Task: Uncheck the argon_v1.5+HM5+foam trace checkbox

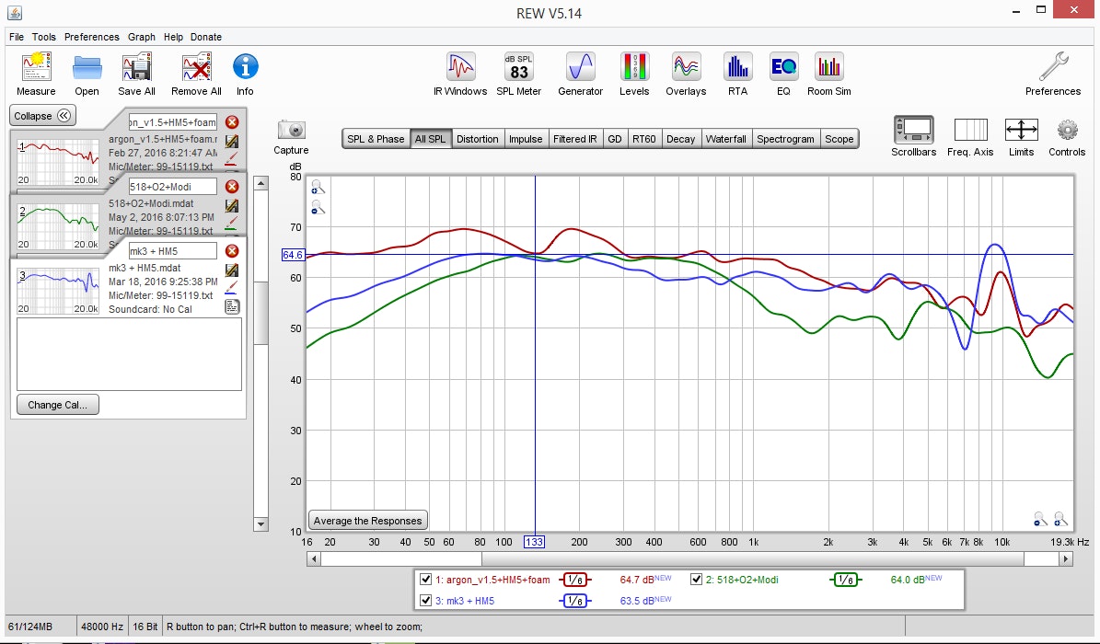Action: pos(425,580)
